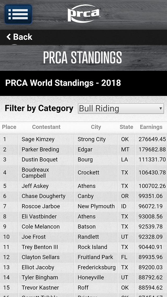Click the Contestant column header
The height and width of the screenshot is (297, 167).
(x=46, y=127)
